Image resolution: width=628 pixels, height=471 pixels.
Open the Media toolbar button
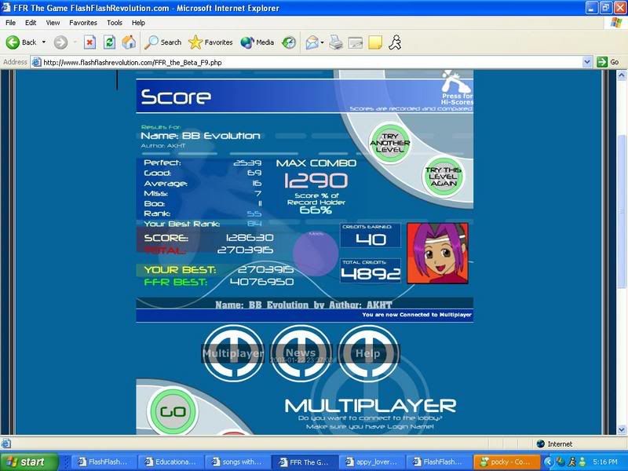(257, 42)
